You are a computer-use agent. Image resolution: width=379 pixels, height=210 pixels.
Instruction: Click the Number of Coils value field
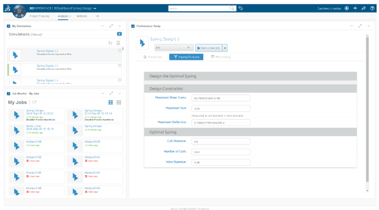(221, 152)
